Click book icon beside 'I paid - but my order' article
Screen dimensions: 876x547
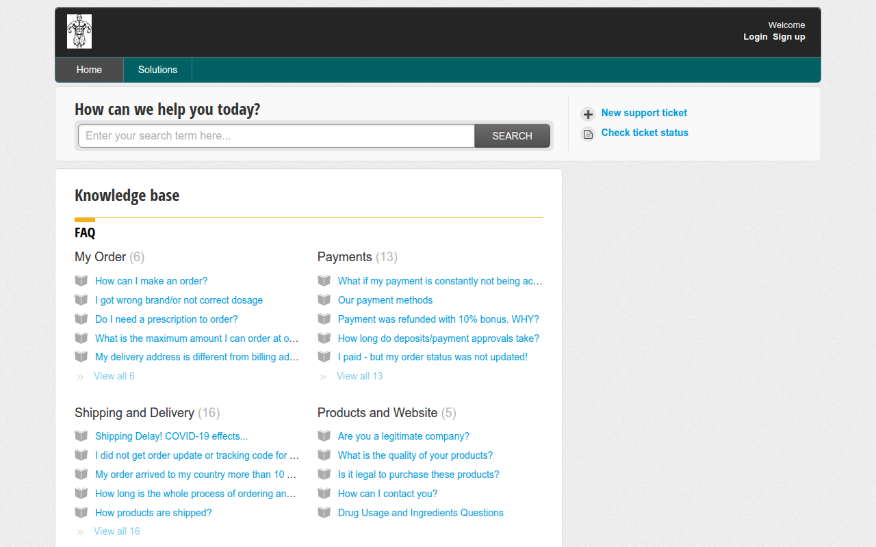tap(324, 356)
